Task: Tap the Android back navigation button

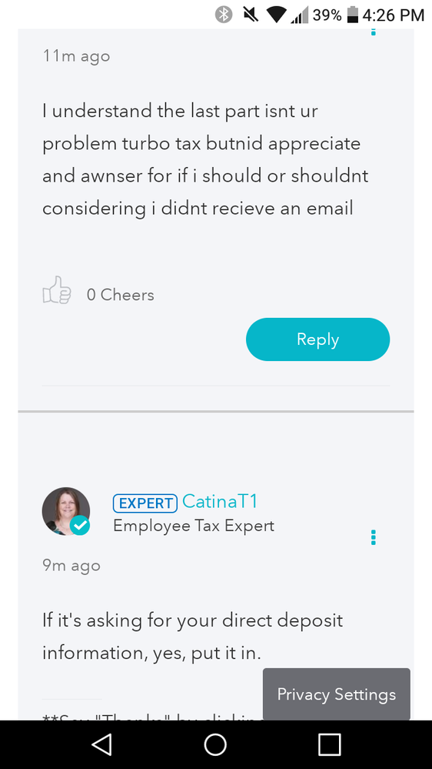Action: pos(101,744)
